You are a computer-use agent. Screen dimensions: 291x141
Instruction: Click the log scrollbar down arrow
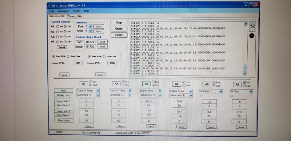click(x=245, y=74)
